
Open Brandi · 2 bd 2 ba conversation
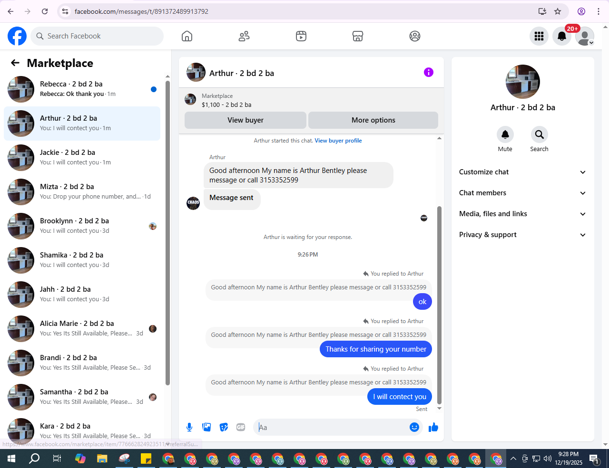tap(82, 363)
